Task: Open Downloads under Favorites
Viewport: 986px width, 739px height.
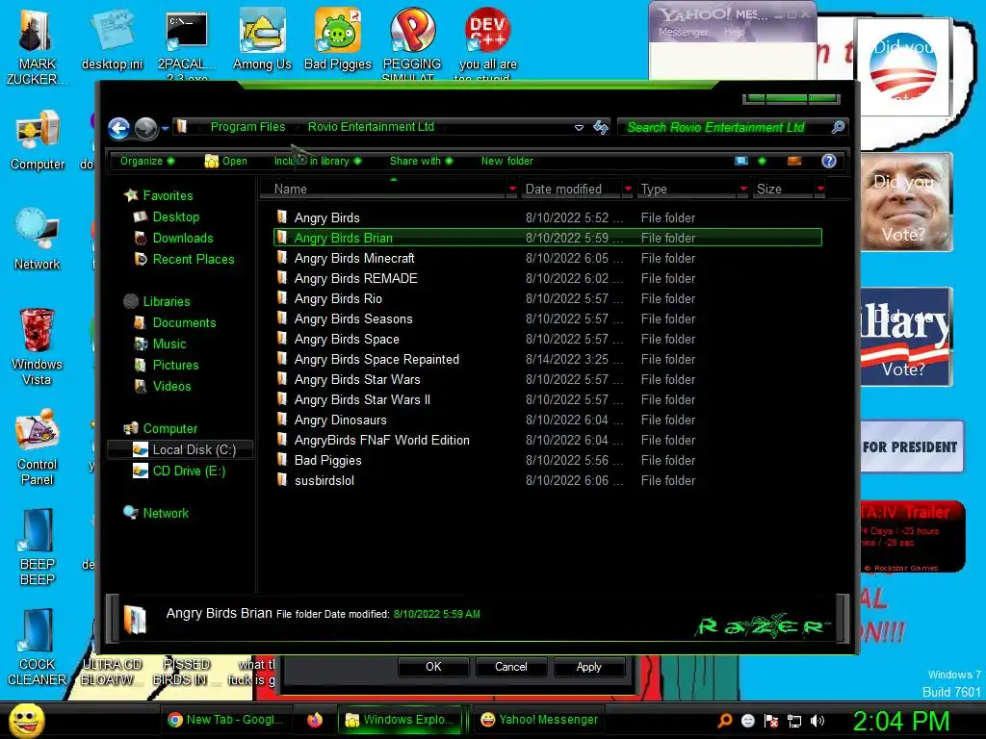Action: point(174,239)
